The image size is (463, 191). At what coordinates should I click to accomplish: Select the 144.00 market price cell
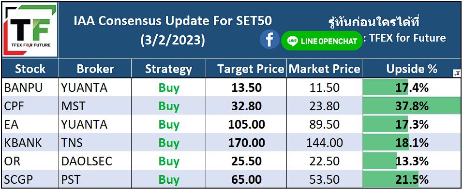325,143
